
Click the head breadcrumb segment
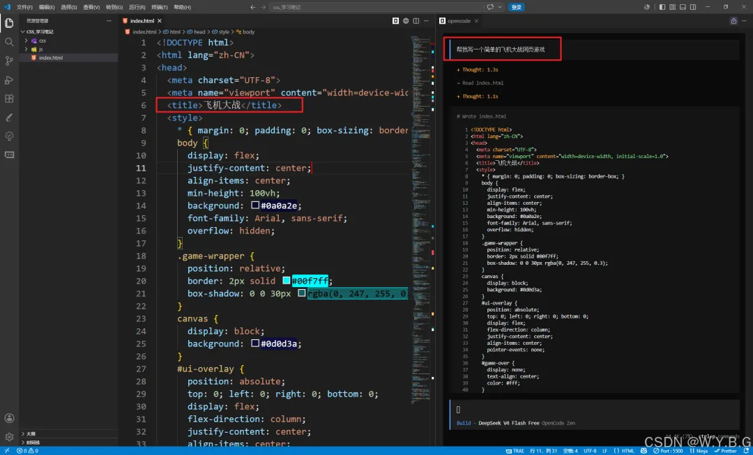pyautogui.click(x=197, y=31)
